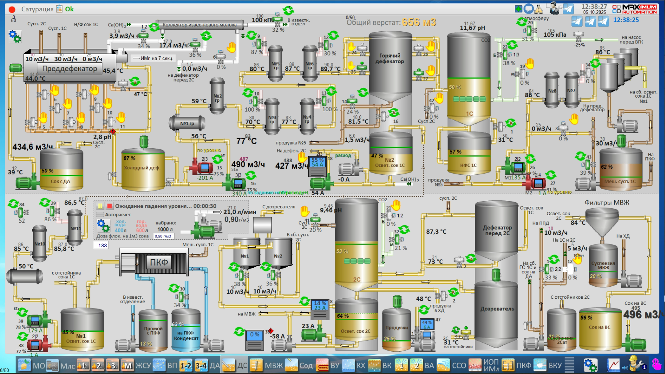
Task: Click the pink hand icon bottom right
Action: [x=657, y=365]
